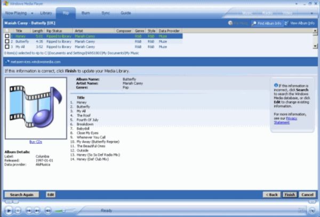Click the blue information icon in the tip box
The image size is (320, 217).
coord(276,86)
